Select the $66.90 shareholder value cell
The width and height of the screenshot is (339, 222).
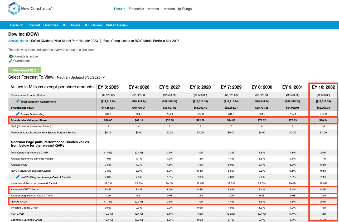coord(108,120)
